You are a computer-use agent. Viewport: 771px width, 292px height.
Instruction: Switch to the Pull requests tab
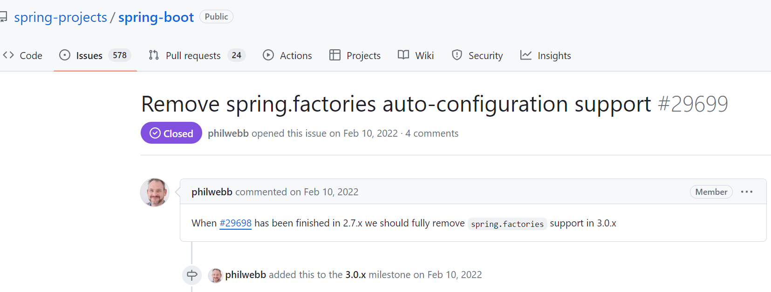pyautogui.click(x=193, y=56)
